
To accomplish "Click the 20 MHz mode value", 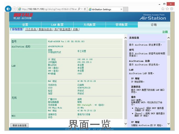I will [x=81, y=108].
